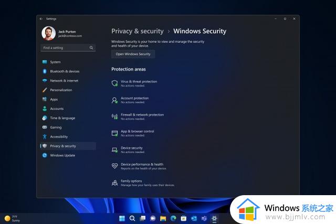Go to Network & internet settings

[68, 81]
